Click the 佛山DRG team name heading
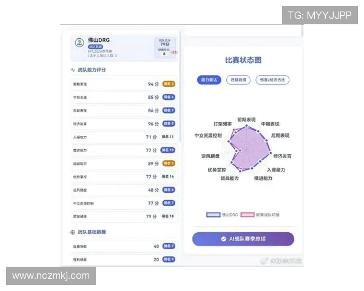The height and width of the screenshot is (291, 364). click(99, 40)
